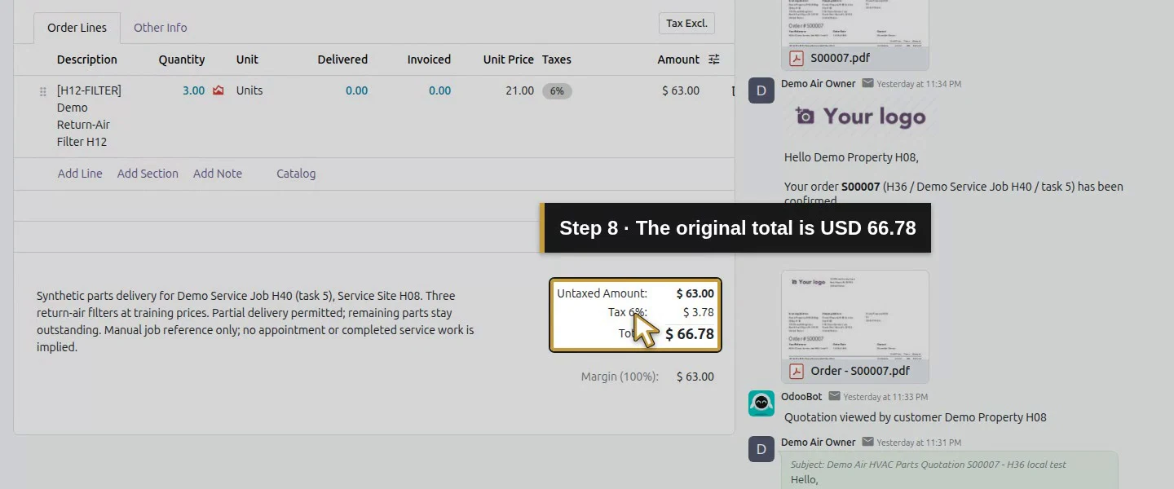Image resolution: width=1174 pixels, height=489 pixels.
Task: Click Demo Air Owner avatar at 11:34 PM
Action: pyautogui.click(x=761, y=90)
